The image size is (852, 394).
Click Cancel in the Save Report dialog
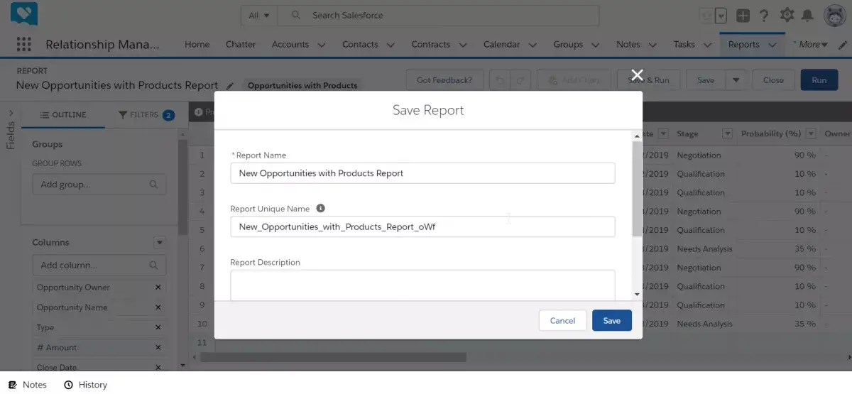click(x=562, y=320)
